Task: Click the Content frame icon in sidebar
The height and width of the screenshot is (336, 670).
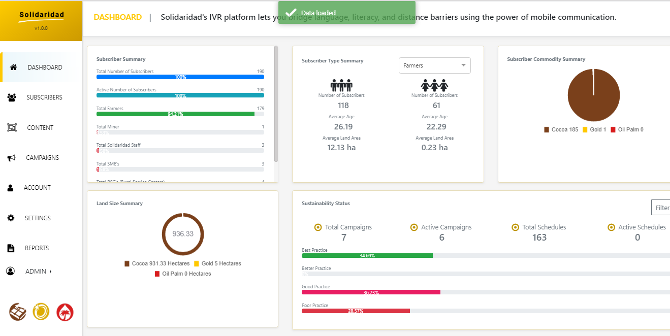Action: click(x=12, y=128)
